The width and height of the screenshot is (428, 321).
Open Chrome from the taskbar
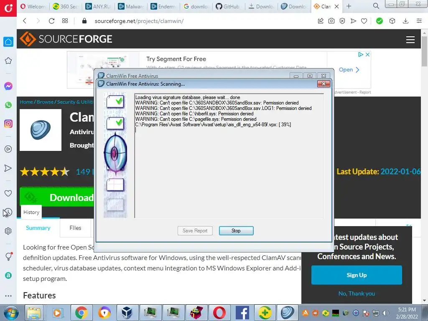81,313
